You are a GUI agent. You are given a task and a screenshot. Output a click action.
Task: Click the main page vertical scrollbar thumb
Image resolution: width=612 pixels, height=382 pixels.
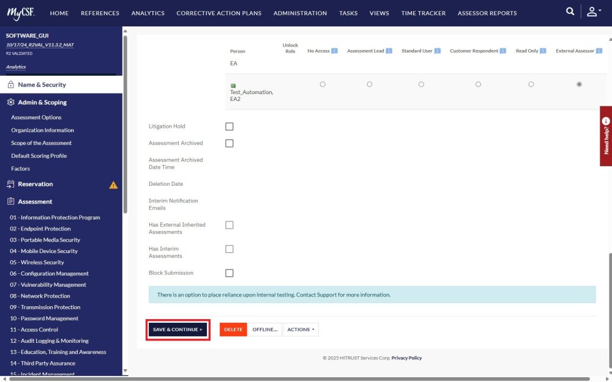pyautogui.click(x=610, y=310)
